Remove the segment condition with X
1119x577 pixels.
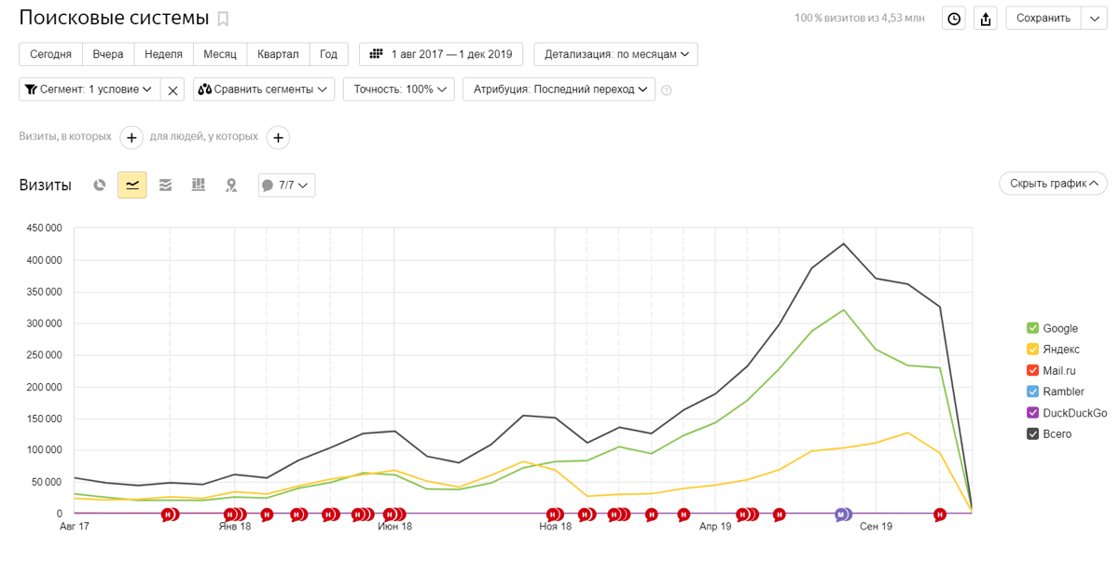coord(173,89)
